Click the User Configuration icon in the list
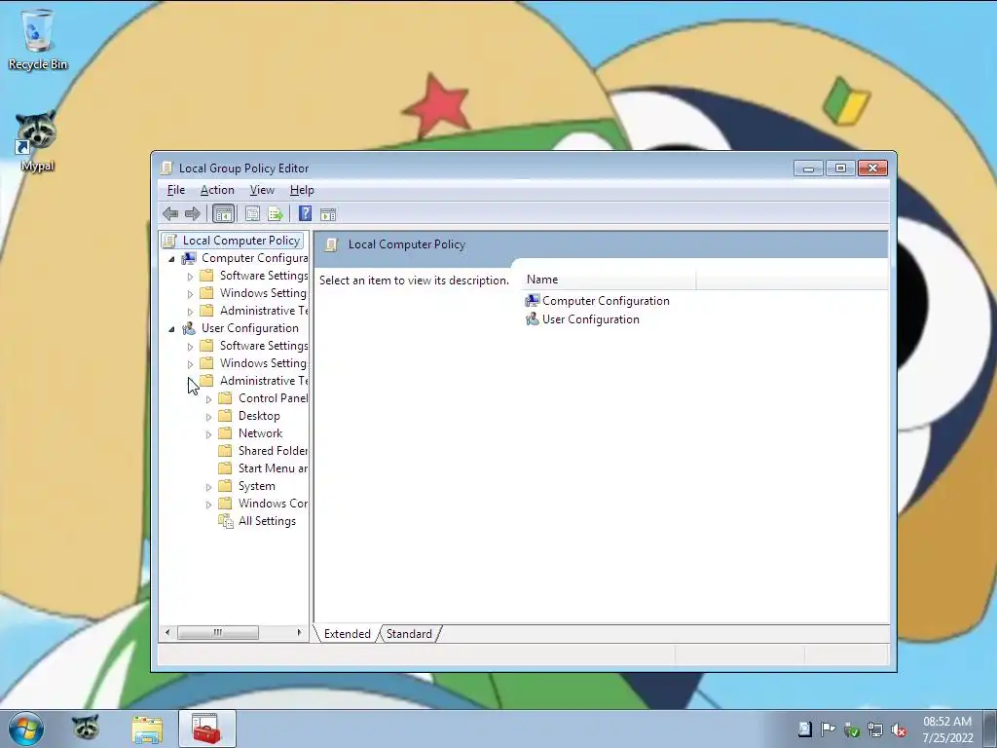The image size is (997, 748). click(533, 319)
